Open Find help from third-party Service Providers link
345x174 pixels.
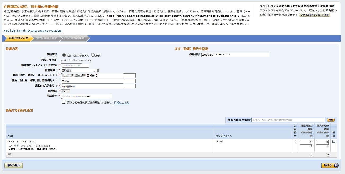(x=33, y=31)
